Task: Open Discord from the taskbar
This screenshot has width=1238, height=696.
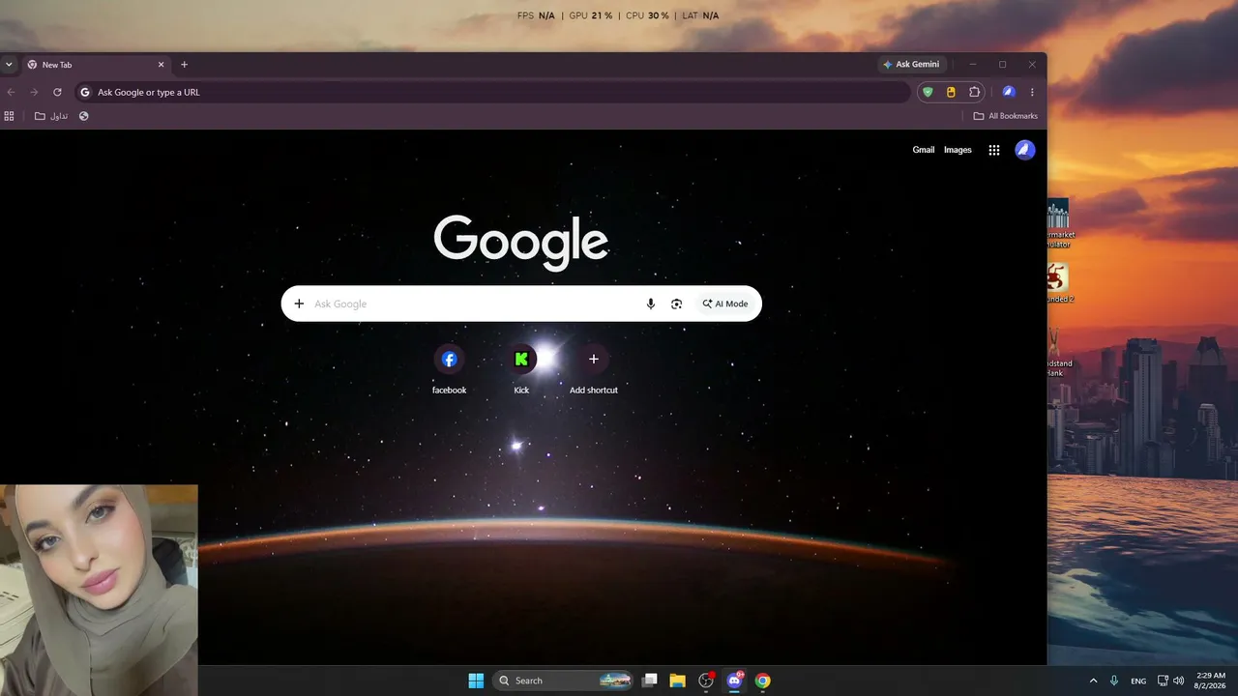Action: point(734,681)
